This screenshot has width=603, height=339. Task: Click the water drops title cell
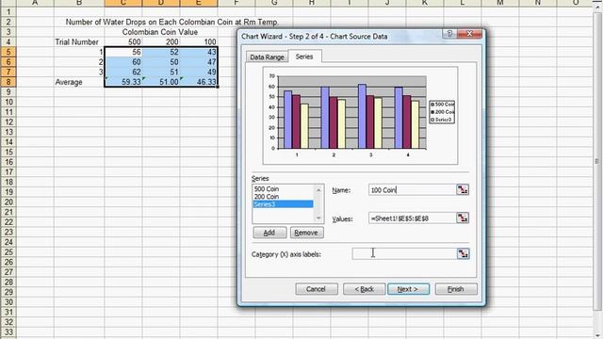tap(171, 22)
